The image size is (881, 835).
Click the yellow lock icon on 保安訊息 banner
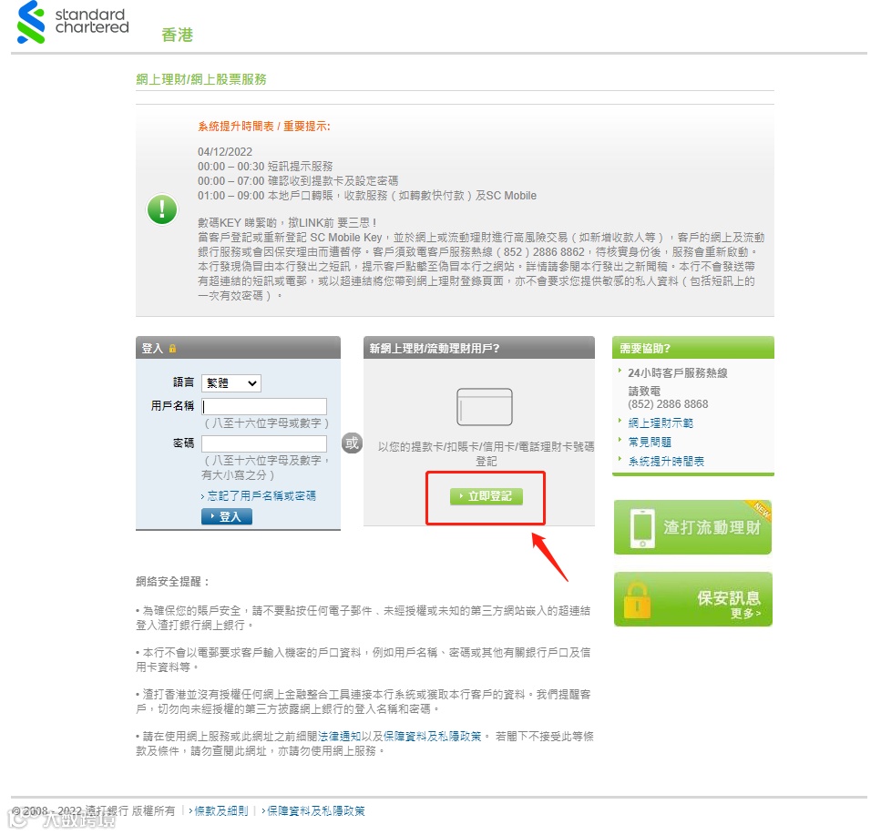[637, 600]
